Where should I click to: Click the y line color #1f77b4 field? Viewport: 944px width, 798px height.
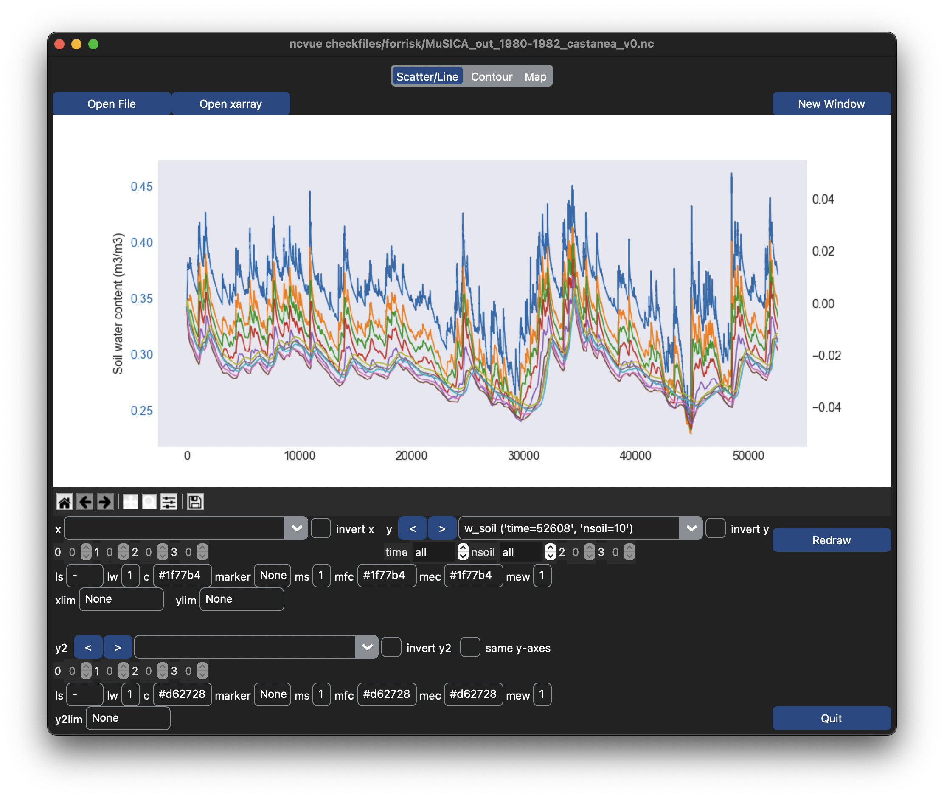click(182, 576)
